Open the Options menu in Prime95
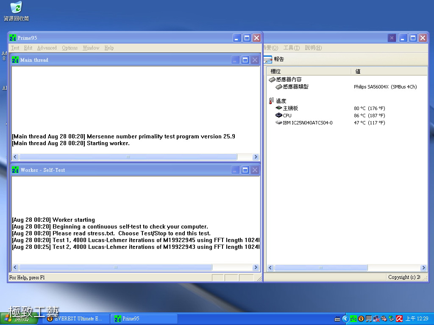The height and width of the screenshot is (325, 434). point(70,48)
